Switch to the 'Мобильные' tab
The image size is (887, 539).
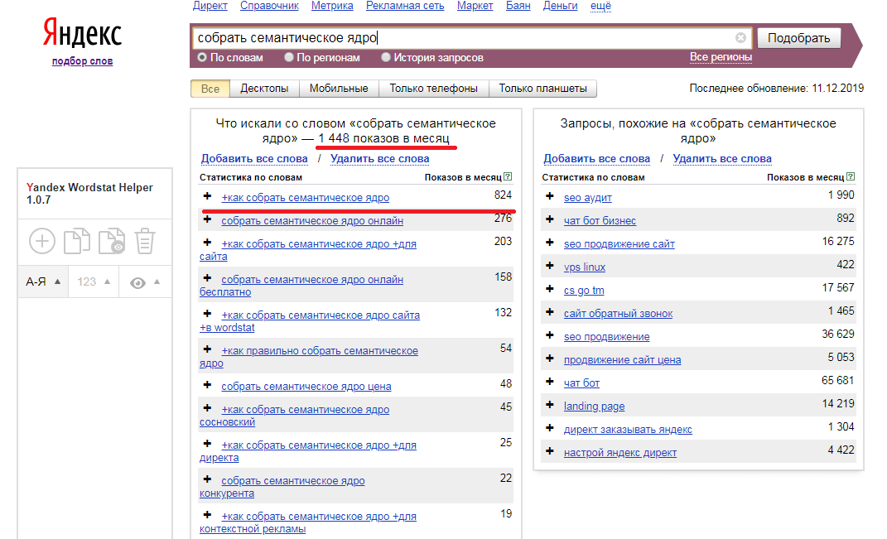coord(339,89)
